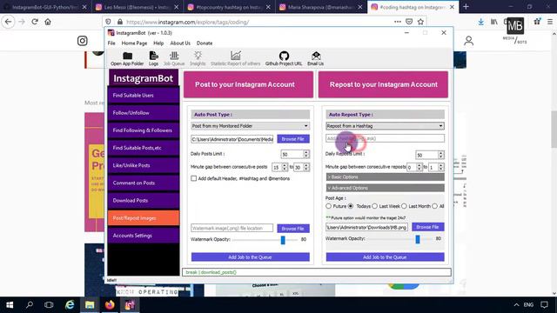Screen dimensions: 557x313
Task: Adjust post Watermark Opacity slider
Action: 283,240
